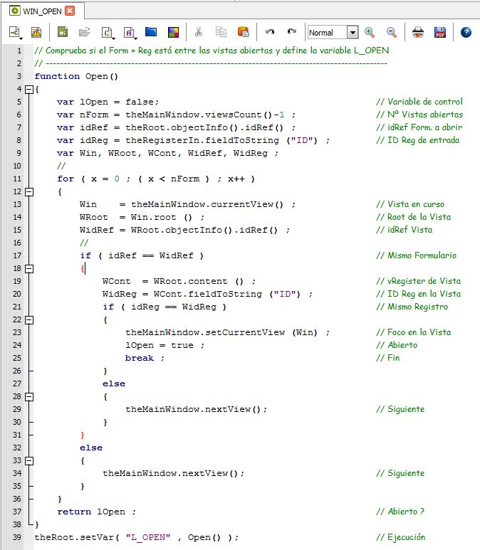Click the Copy icon

pyautogui.click(x=221, y=32)
